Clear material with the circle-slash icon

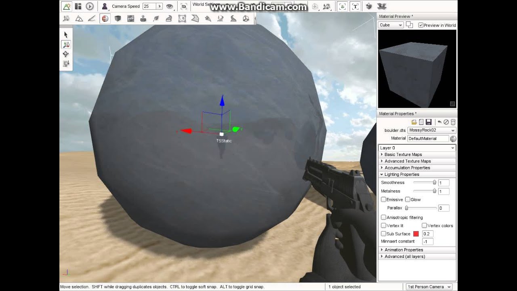point(446,122)
